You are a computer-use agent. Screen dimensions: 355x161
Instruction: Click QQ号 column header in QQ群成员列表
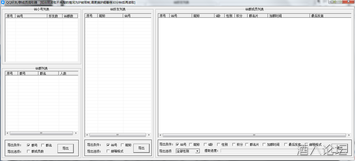(181, 16)
